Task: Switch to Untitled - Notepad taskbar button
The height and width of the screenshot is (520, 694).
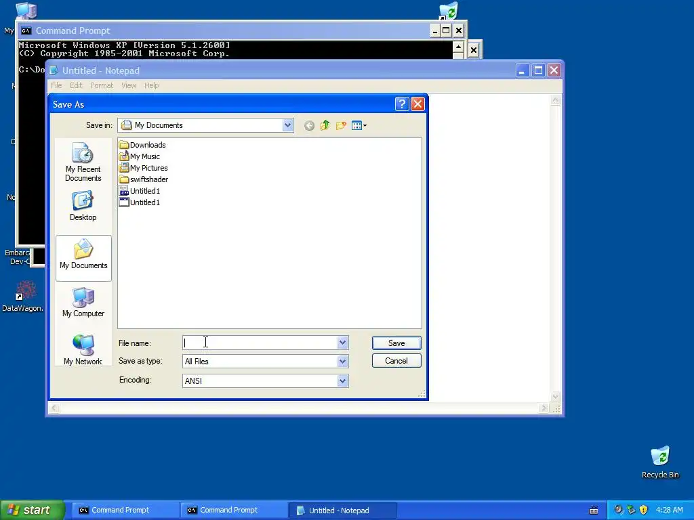Action: point(342,511)
